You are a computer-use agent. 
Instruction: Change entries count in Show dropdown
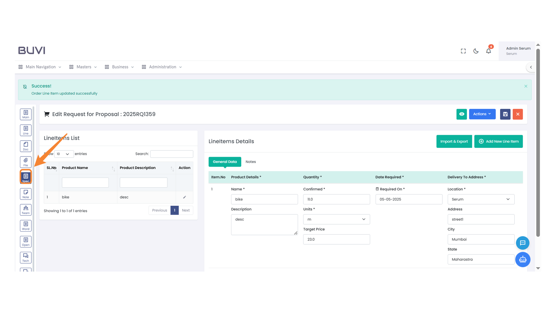click(64, 154)
